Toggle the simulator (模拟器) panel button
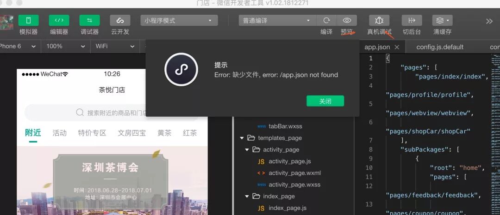The height and width of the screenshot is (215, 500). click(28, 20)
